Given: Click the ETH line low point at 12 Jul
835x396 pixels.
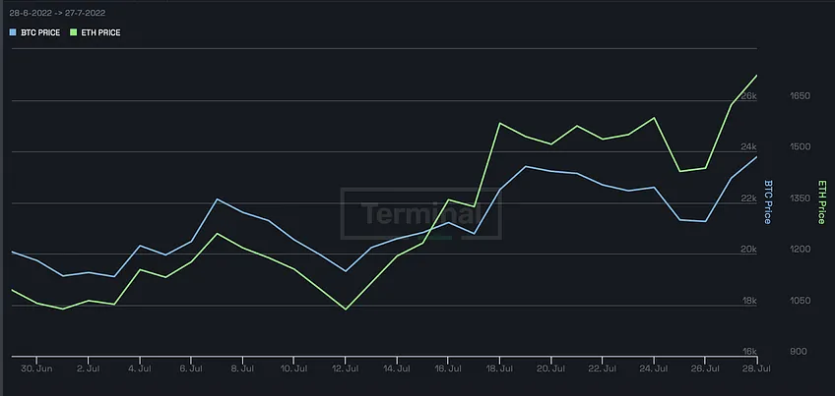Looking at the screenshot, I should (345, 310).
